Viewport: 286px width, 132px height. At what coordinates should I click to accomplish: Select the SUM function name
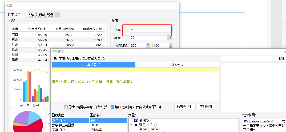109,121
